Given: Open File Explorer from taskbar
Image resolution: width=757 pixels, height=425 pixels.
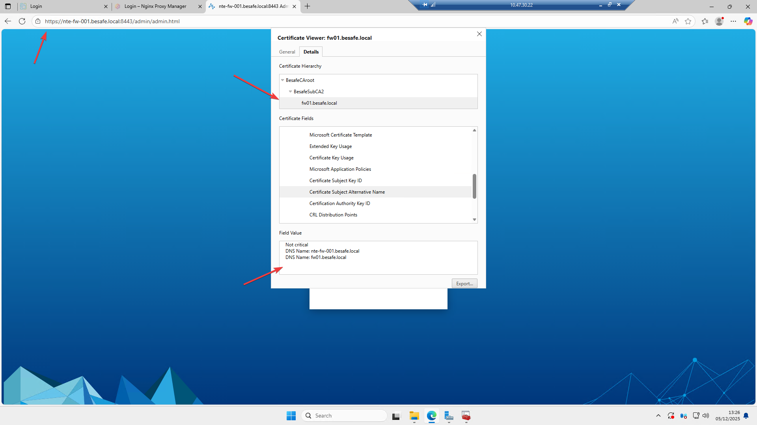Looking at the screenshot, I should [x=414, y=416].
